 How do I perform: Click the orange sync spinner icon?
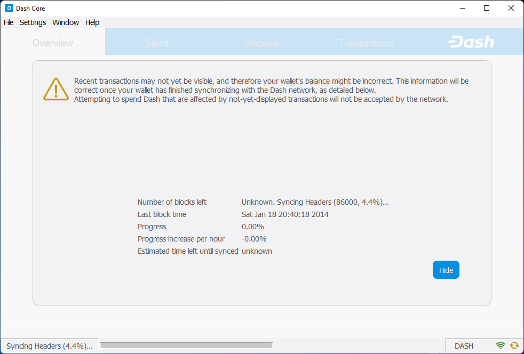514,346
